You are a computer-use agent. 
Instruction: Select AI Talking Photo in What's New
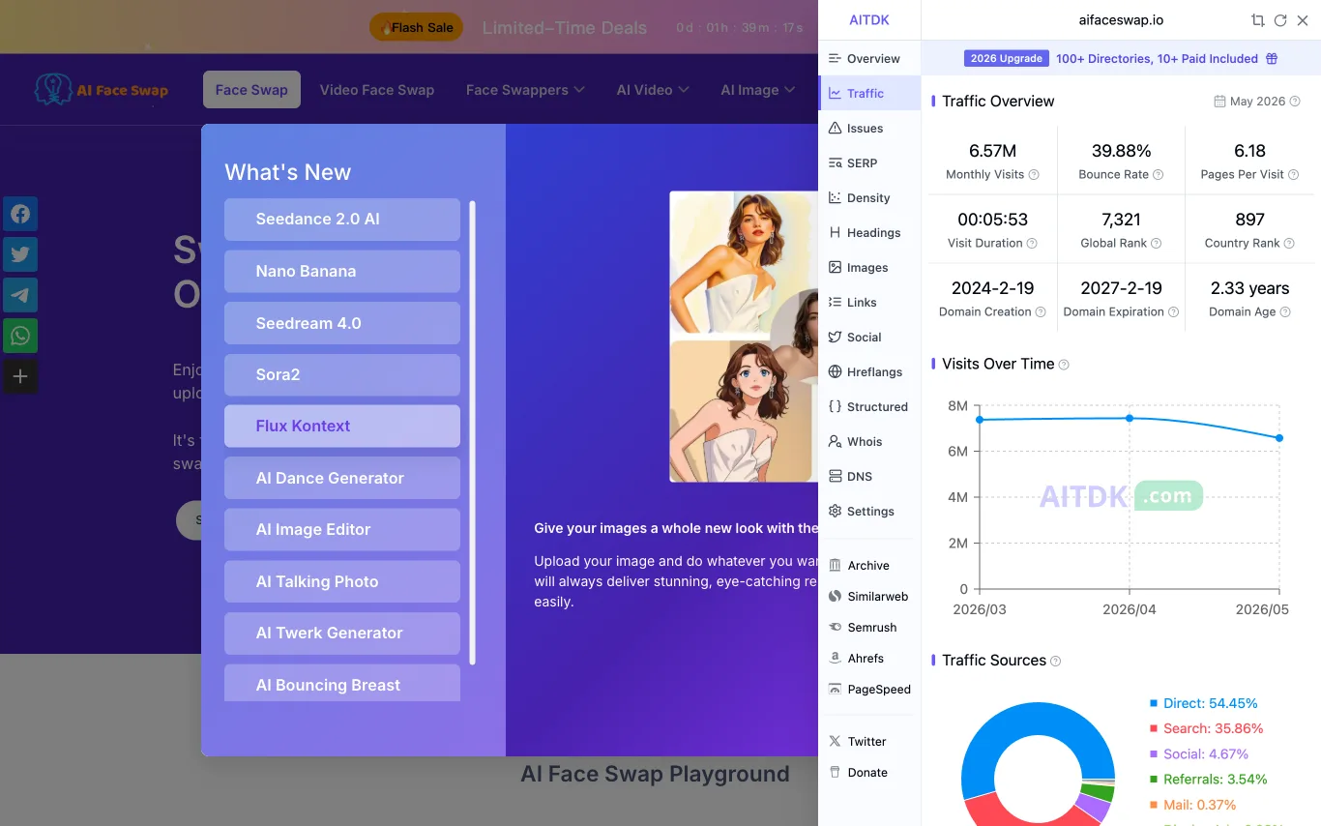[342, 581]
